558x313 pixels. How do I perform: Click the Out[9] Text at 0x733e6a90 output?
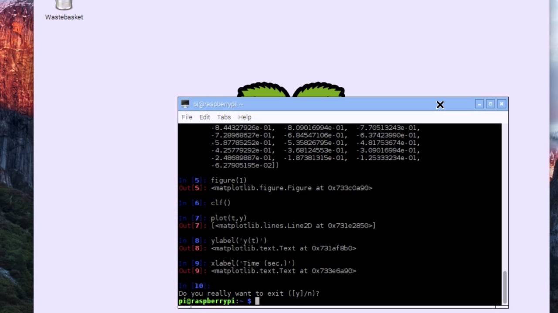click(283, 271)
